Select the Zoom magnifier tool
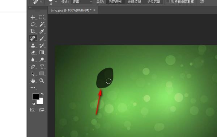The width and height of the screenshot is (217, 137). click(x=42, y=80)
